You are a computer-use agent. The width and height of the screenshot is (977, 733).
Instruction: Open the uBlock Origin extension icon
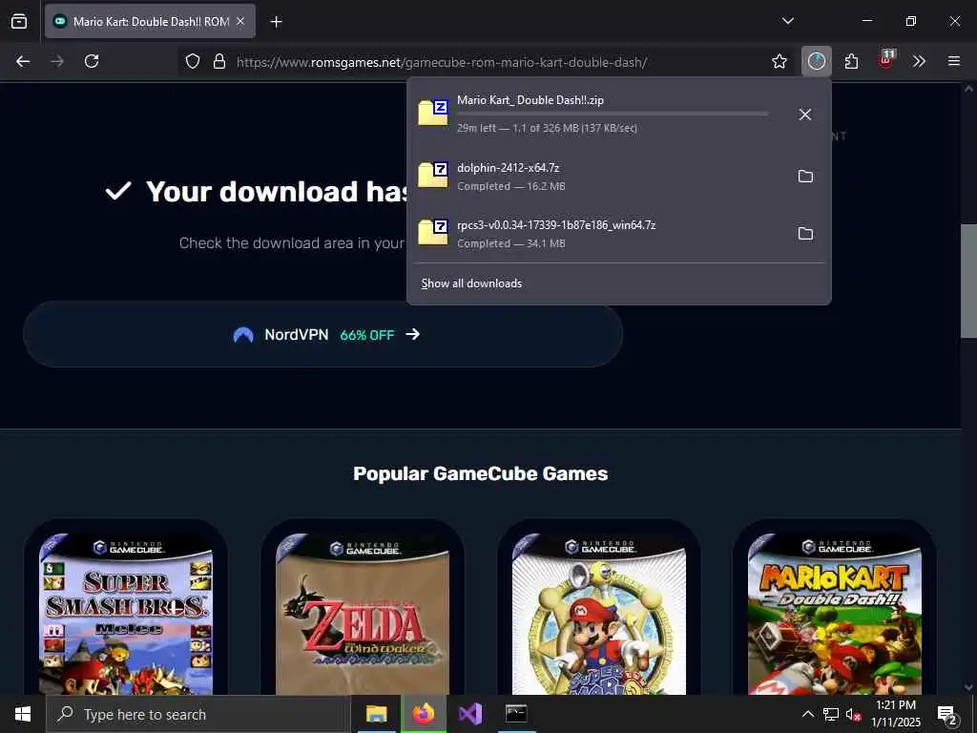(x=885, y=60)
